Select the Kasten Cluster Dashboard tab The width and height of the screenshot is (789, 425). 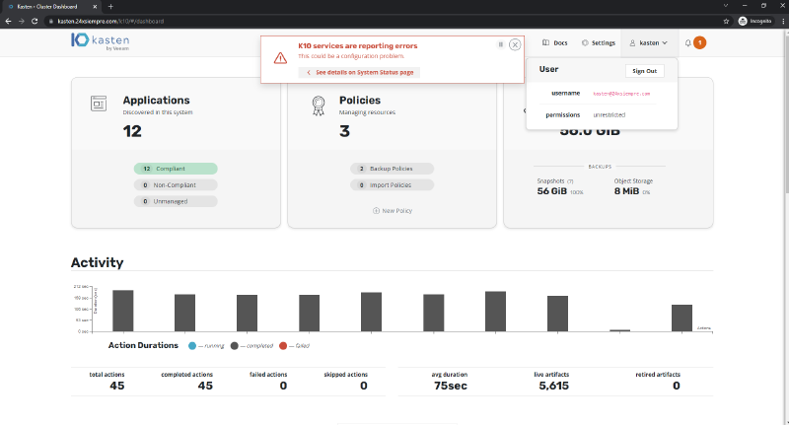pos(52,7)
